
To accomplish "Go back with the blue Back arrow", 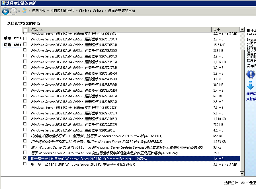I will [x=5, y=11].
